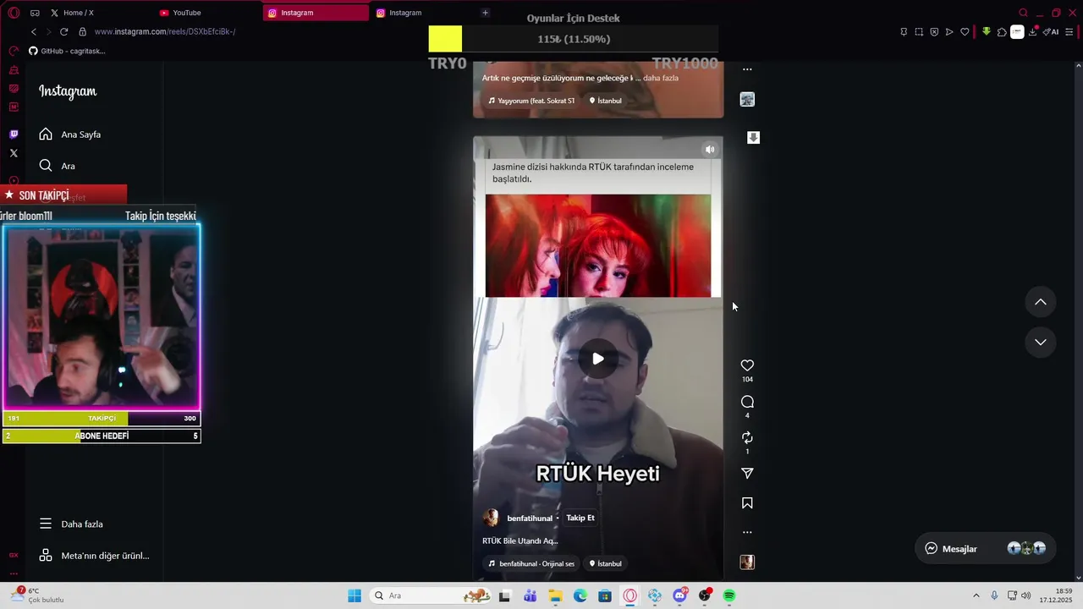1083x609 pixels.
Task: Open the Opera GX main menu logo
Action: pos(14,13)
